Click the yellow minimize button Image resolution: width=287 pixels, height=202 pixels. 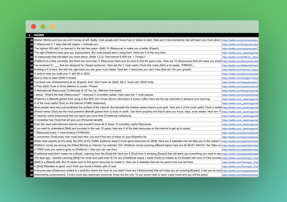point(52,26)
